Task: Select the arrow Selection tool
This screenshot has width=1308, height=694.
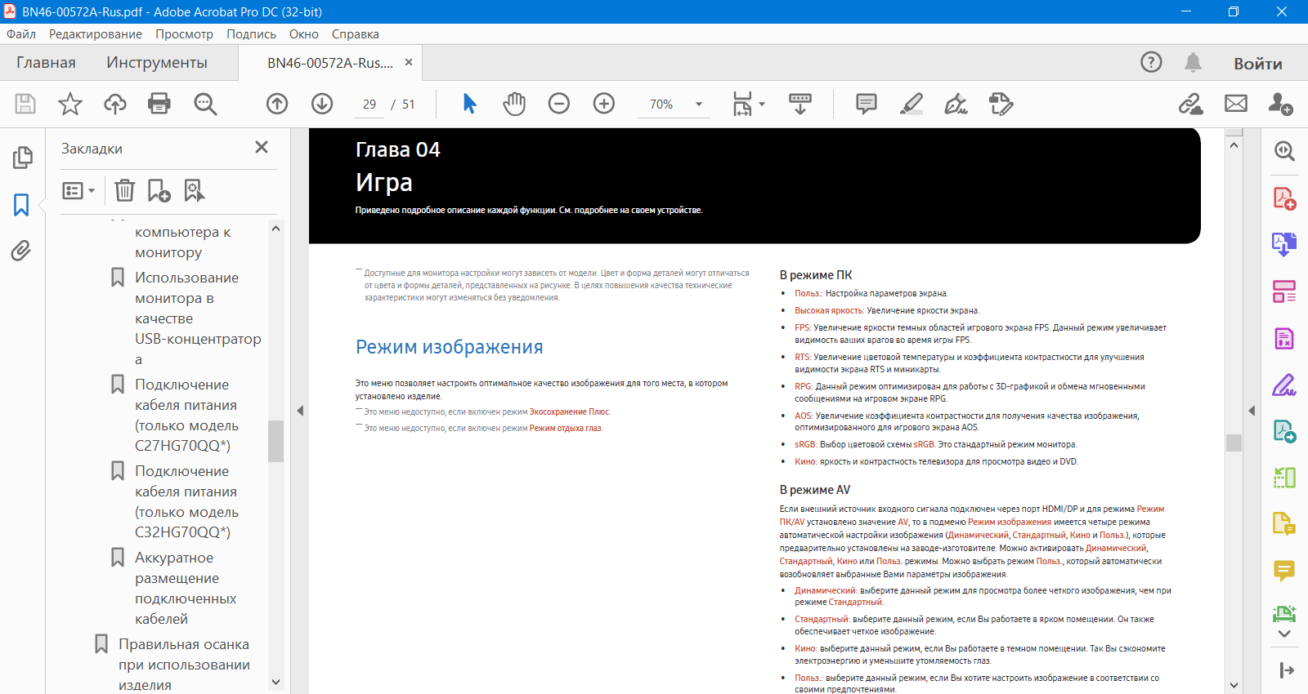Action: point(469,104)
